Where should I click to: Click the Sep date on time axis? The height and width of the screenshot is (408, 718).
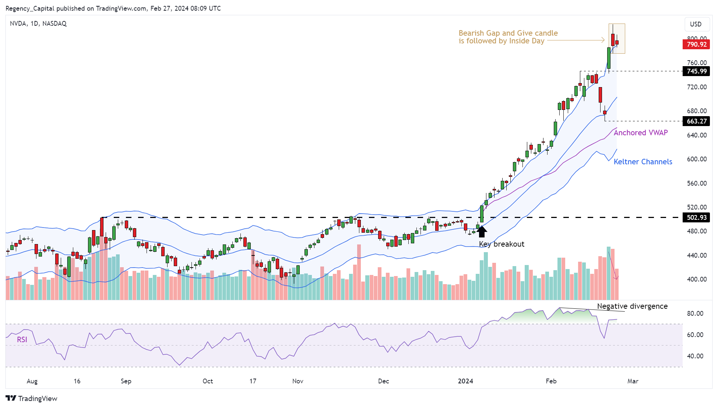[x=126, y=381]
